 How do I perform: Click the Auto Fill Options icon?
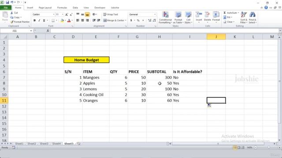click(x=209, y=105)
